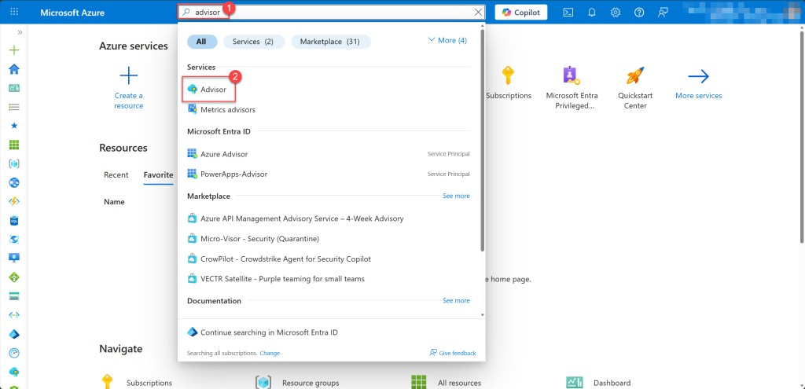This screenshot has height=389, width=805.
Task: Clear the search box with X
Action: 478,13
